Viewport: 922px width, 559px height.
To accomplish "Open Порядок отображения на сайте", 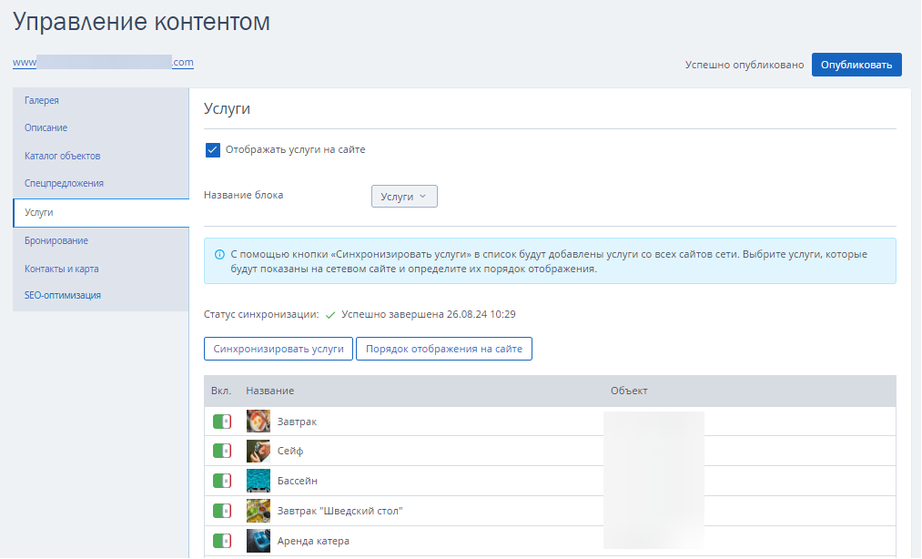I will point(444,349).
